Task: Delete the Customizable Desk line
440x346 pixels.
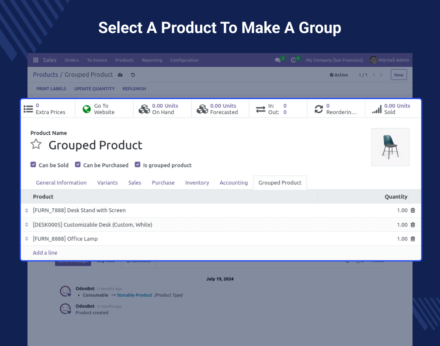Action: 413,225
